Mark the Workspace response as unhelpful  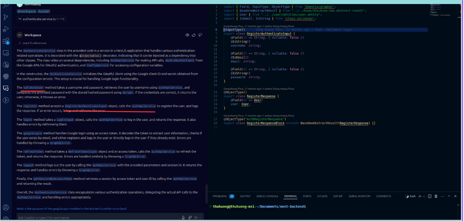point(200,35)
